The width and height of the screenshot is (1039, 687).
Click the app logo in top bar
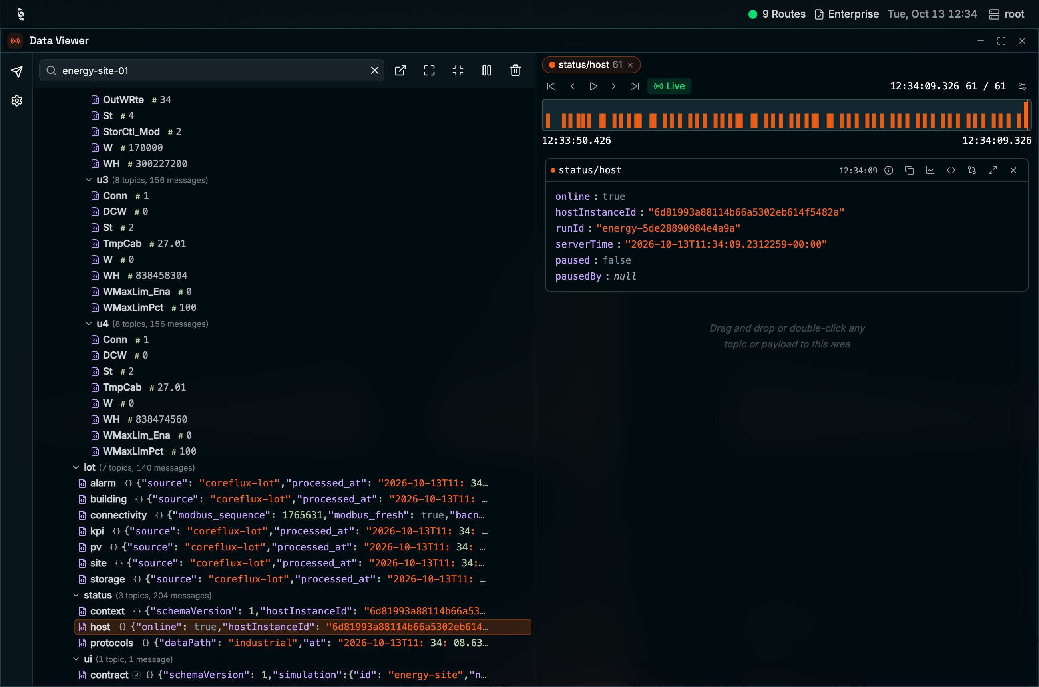(x=21, y=14)
